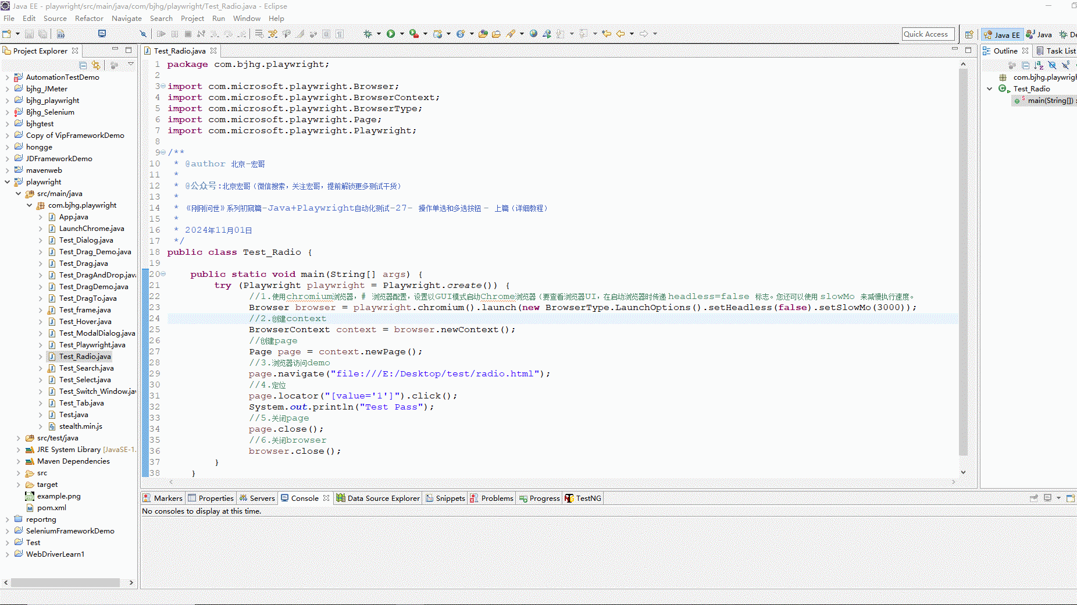Viewport: 1077px width, 605px height.
Task: Click the Save icon in toolbar
Action: pos(29,34)
